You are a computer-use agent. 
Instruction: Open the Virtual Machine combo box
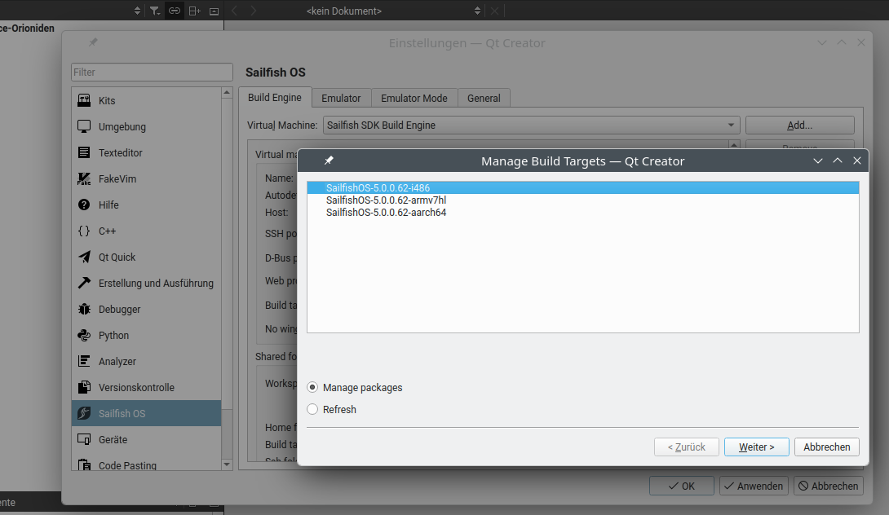click(x=531, y=125)
